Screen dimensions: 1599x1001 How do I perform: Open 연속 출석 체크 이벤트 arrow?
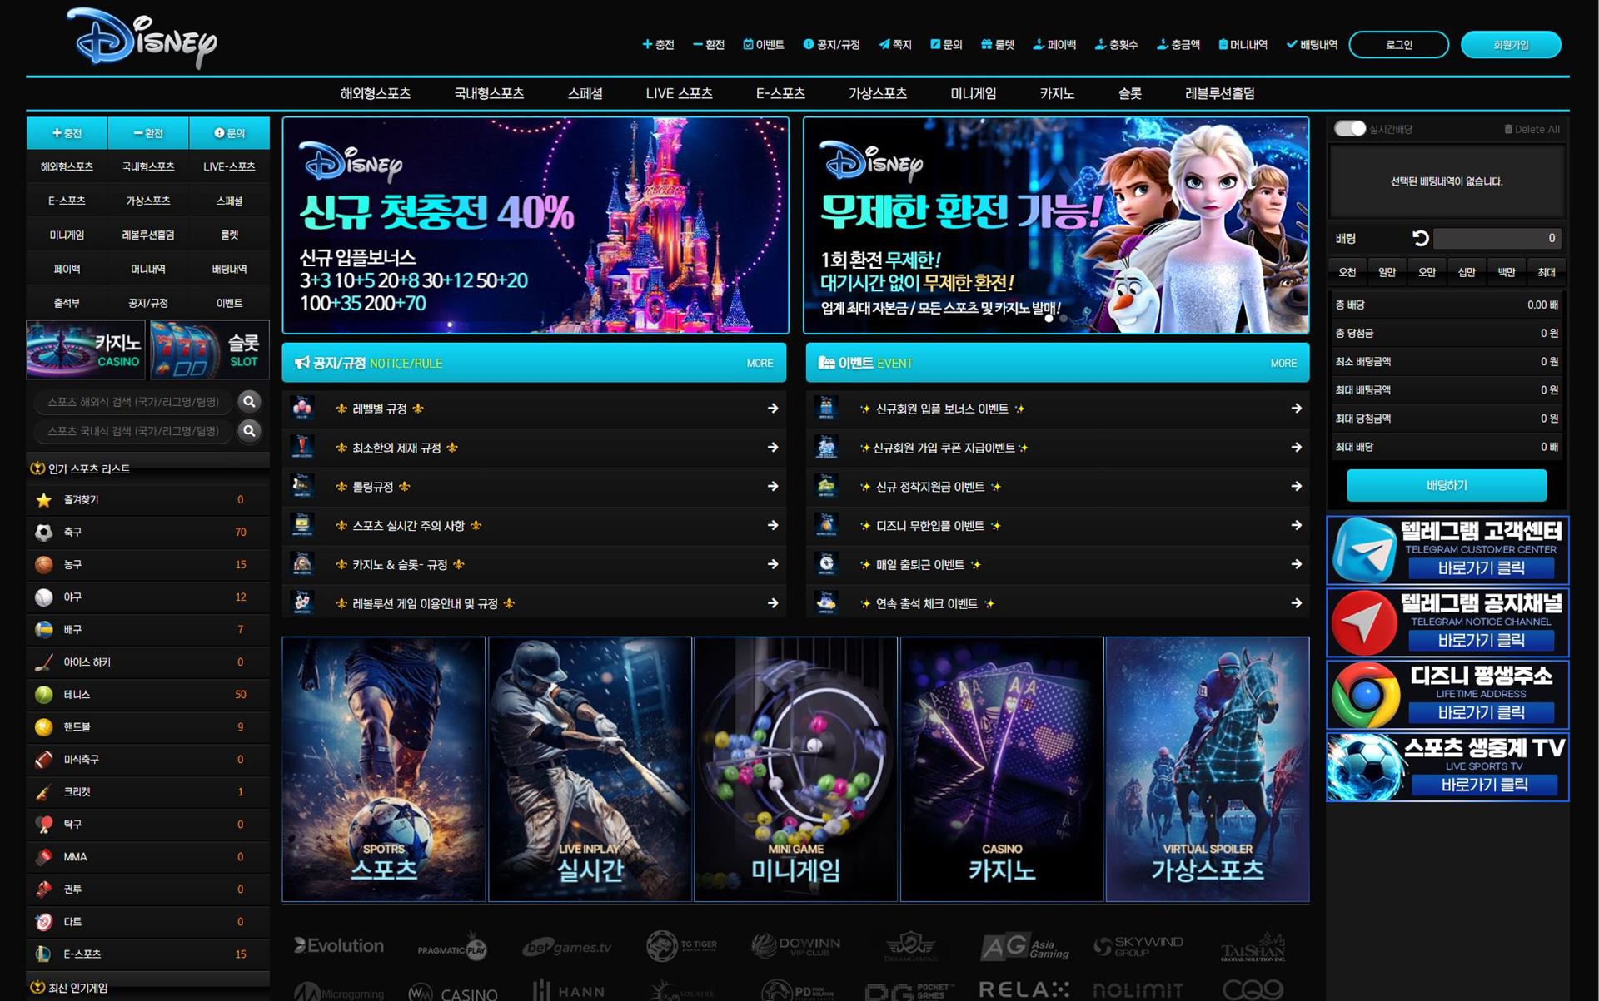[1296, 603]
